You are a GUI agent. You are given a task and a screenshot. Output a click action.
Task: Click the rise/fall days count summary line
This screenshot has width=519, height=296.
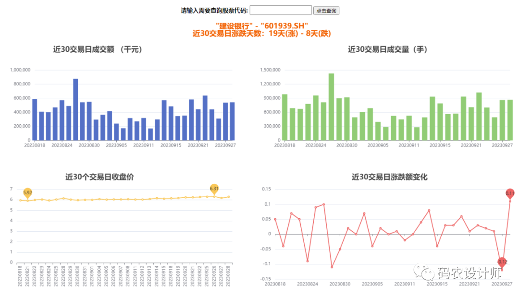click(261, 34)
